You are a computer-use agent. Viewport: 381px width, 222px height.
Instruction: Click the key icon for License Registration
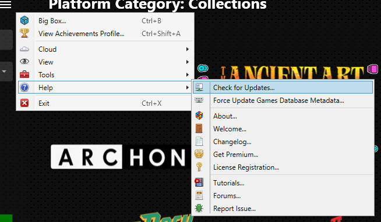[199, 167]
